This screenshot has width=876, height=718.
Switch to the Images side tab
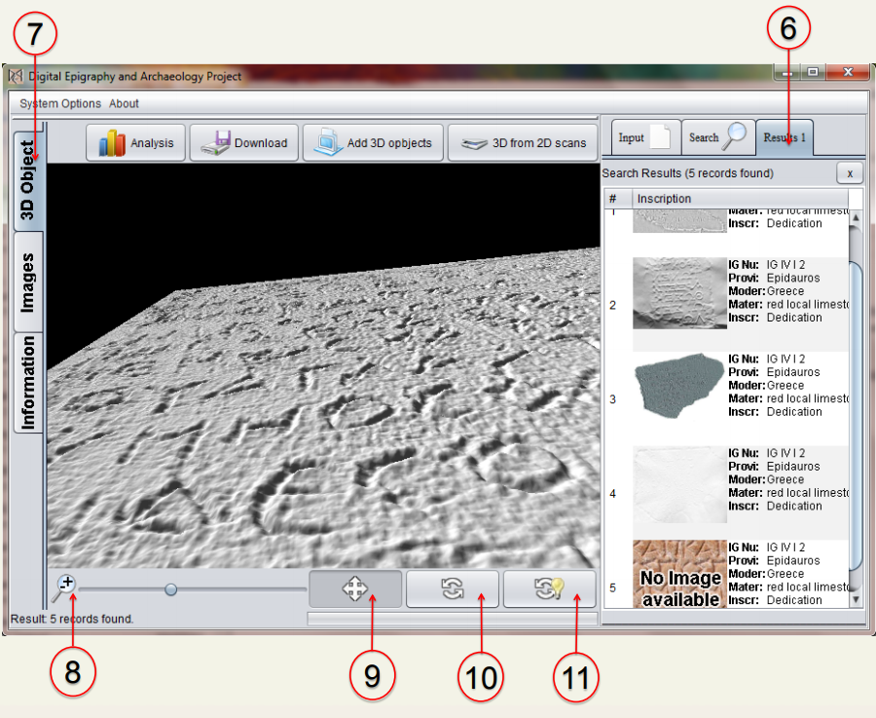click(x=28, y=283)
